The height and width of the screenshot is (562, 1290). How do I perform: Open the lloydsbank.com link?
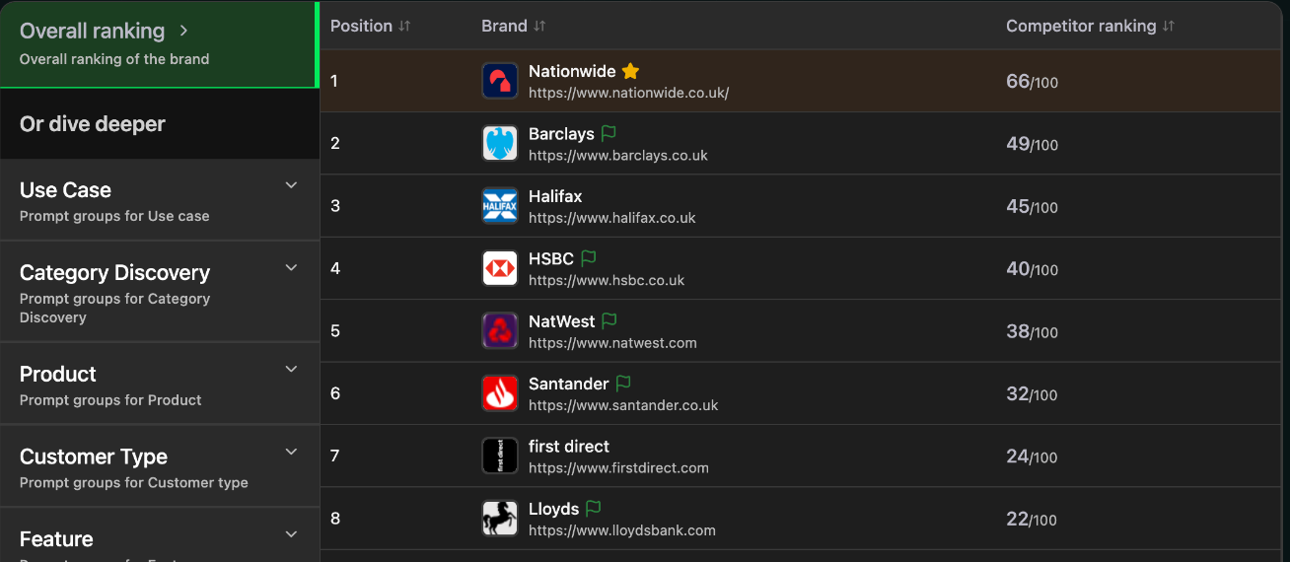point(622,530)
